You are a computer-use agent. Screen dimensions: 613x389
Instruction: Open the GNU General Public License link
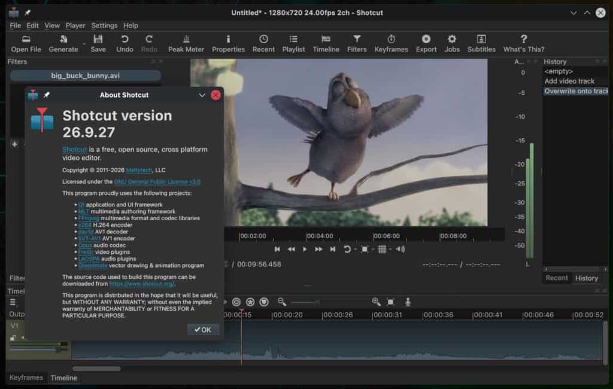157,181
